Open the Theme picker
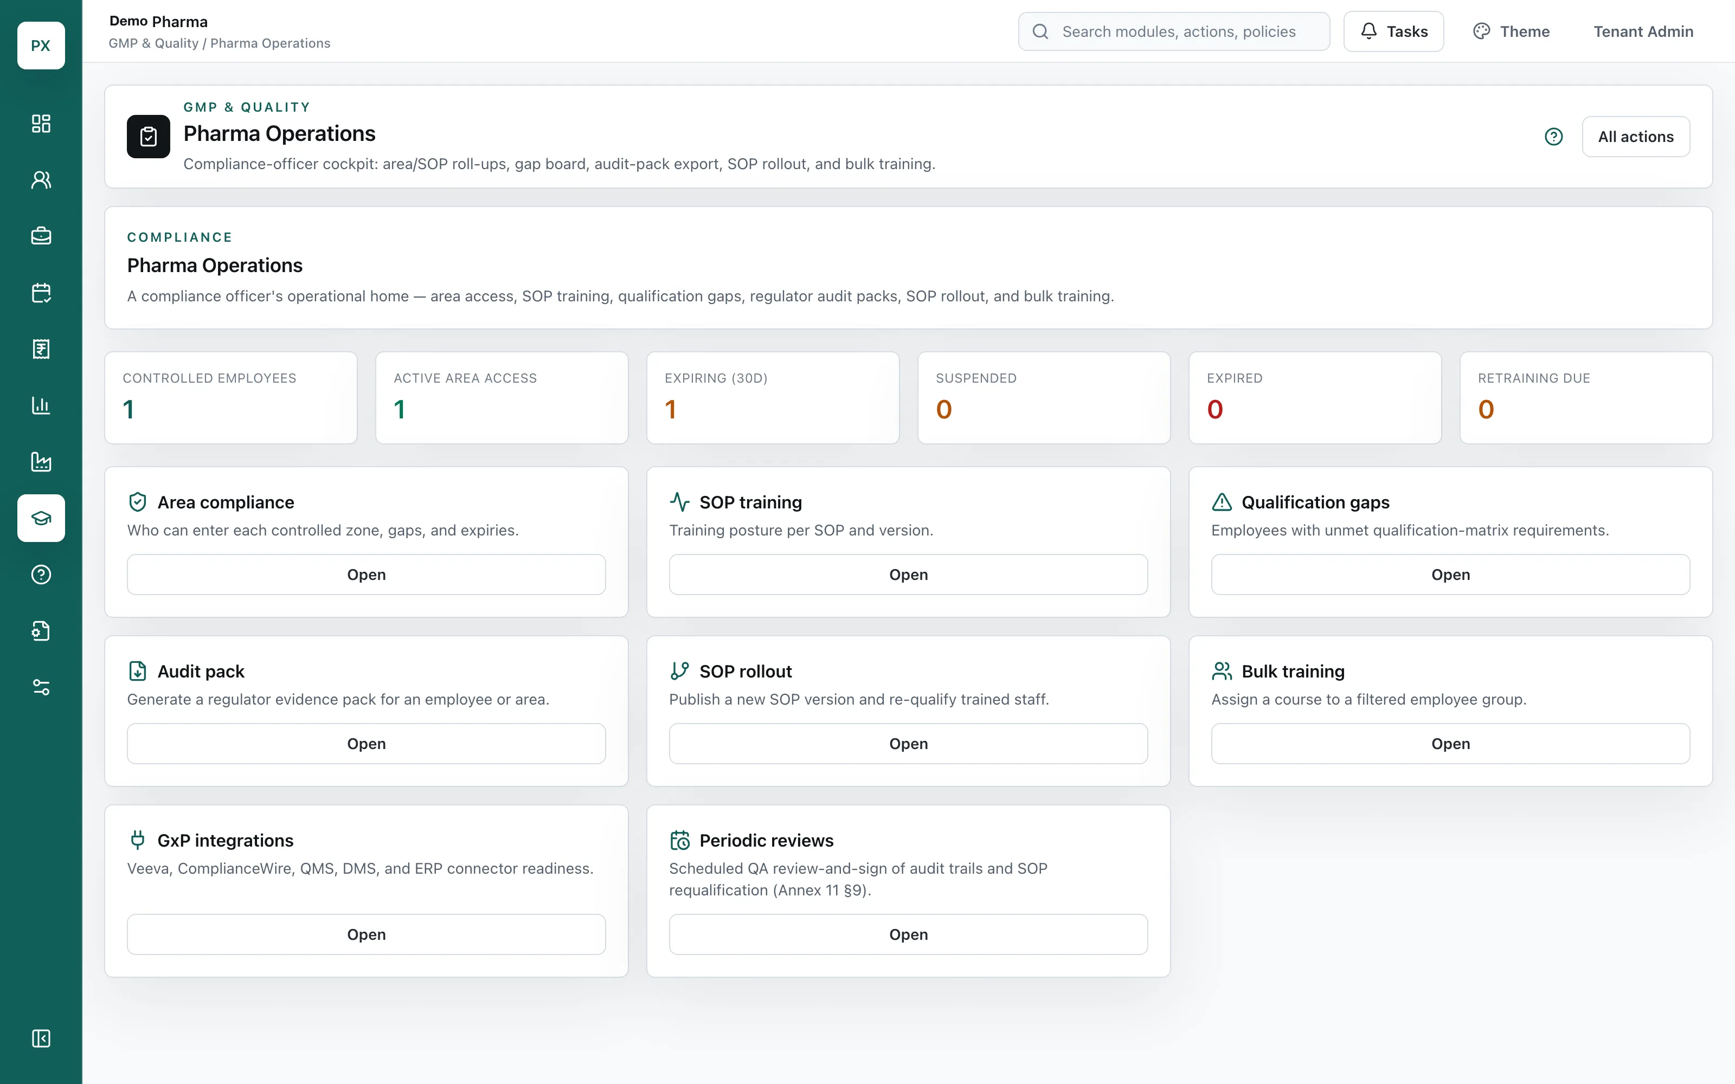The width and height of the screenshot is (1735, 1084). pyautogui.click(x=1511, y=31)
